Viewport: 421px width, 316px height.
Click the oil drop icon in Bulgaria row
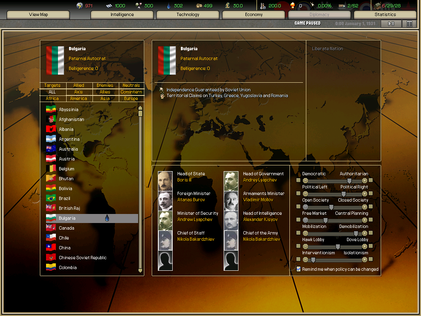click(107, 218)
